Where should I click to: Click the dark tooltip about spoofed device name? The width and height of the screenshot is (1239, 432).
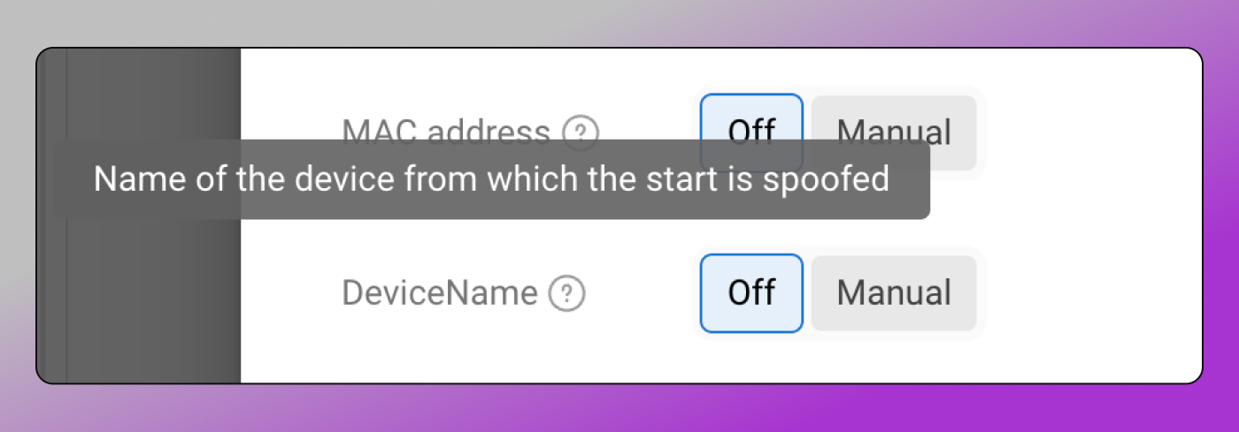[x=491, y=179]
